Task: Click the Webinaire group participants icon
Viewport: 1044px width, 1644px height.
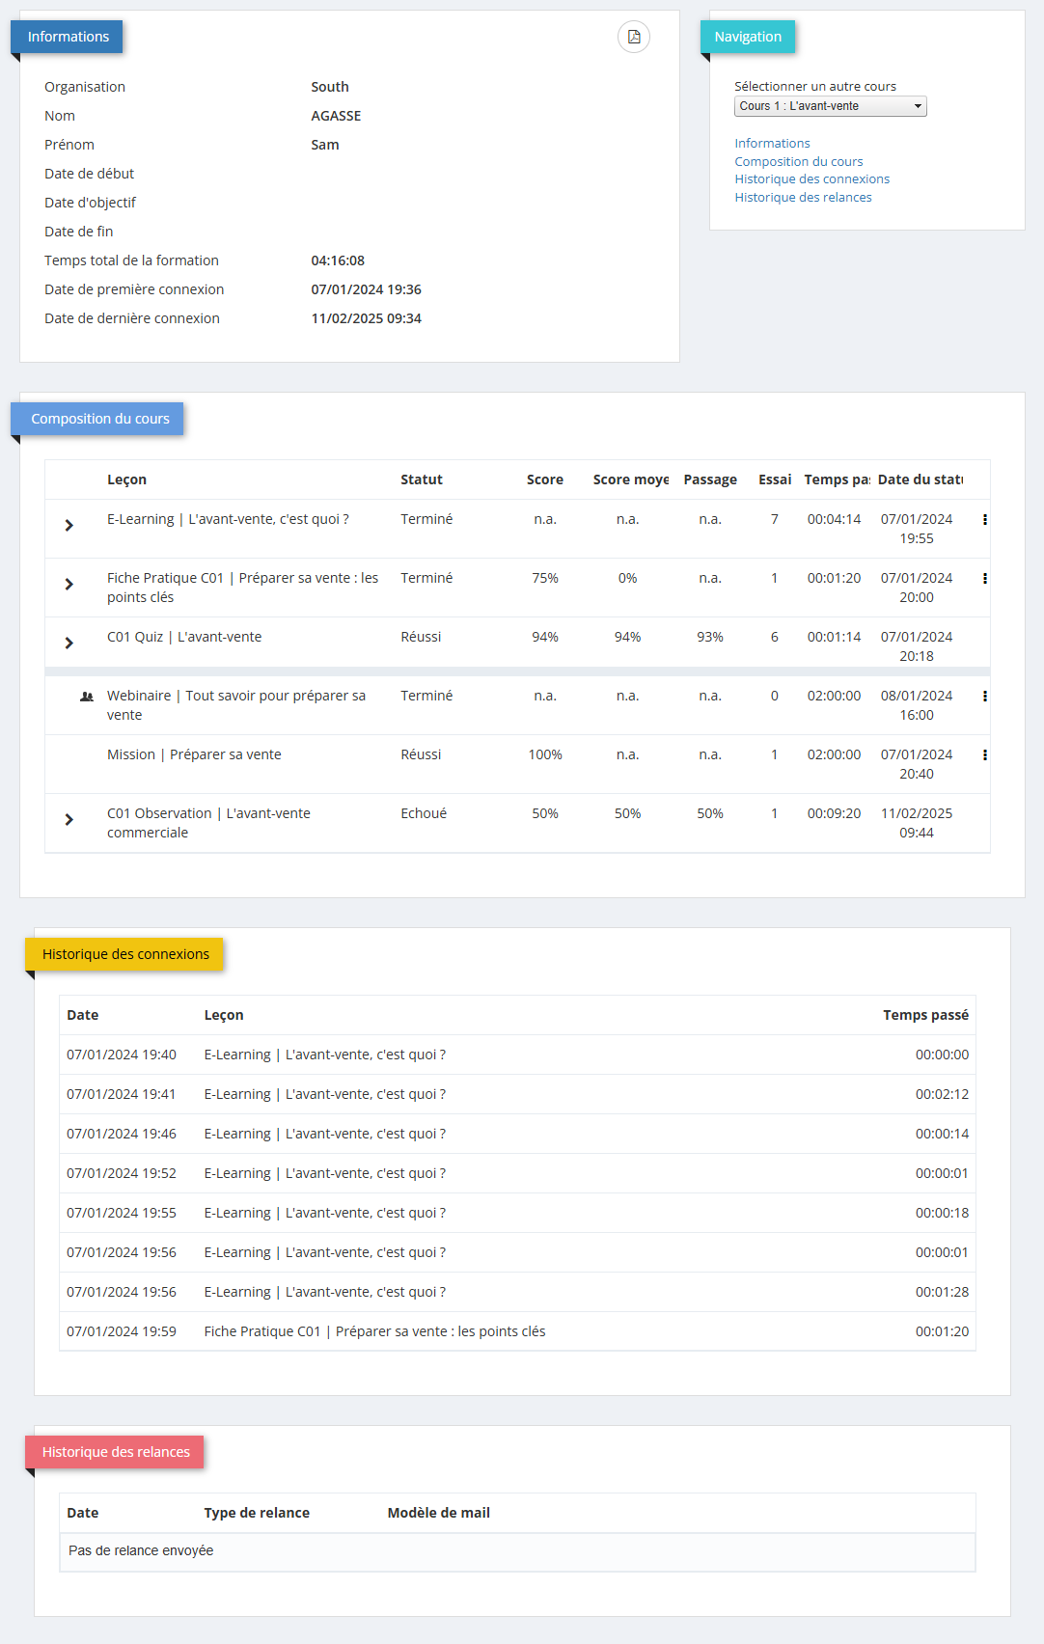Action: (x=87, y=697)
